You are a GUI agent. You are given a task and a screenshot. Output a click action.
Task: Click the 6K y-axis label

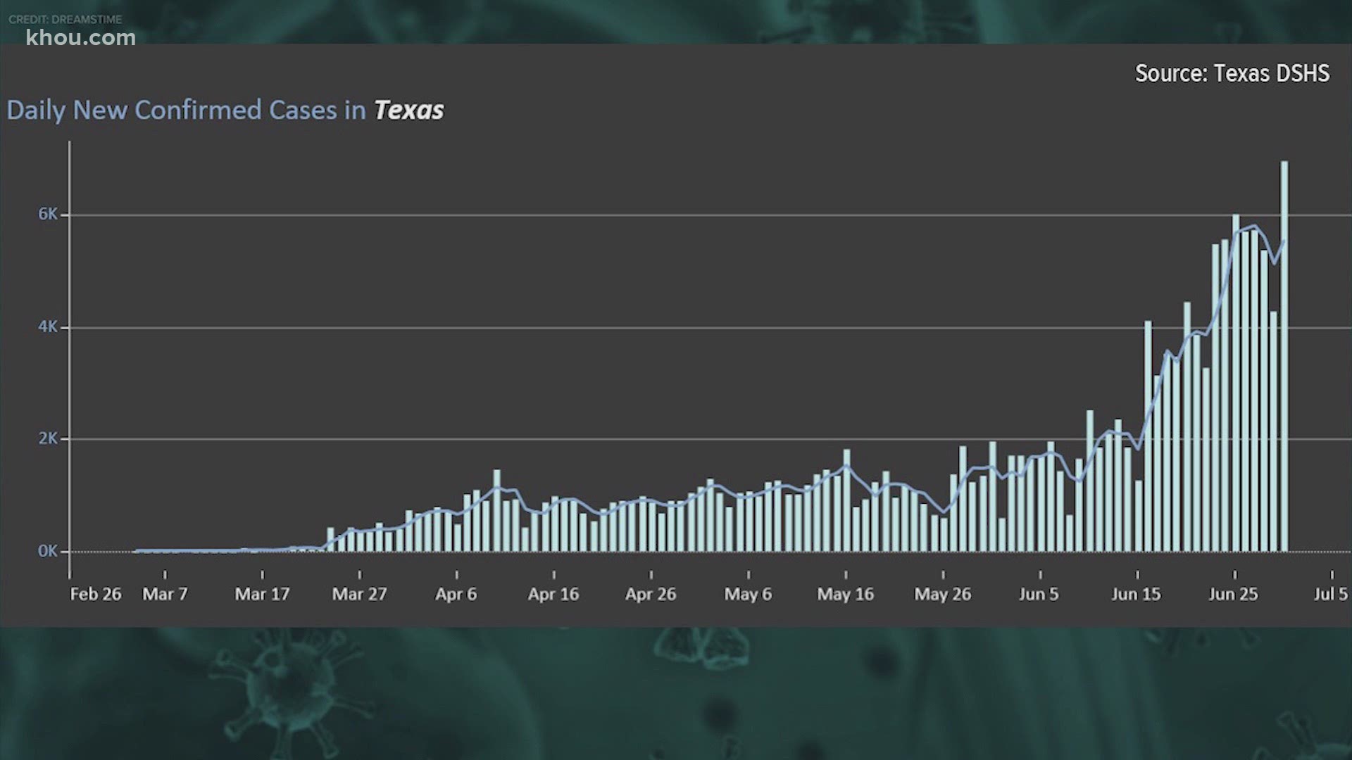(x=48, y=215)
